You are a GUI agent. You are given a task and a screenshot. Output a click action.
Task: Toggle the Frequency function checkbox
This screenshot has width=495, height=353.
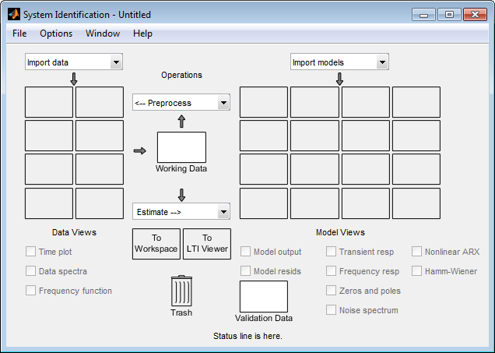tap(30, 291)
